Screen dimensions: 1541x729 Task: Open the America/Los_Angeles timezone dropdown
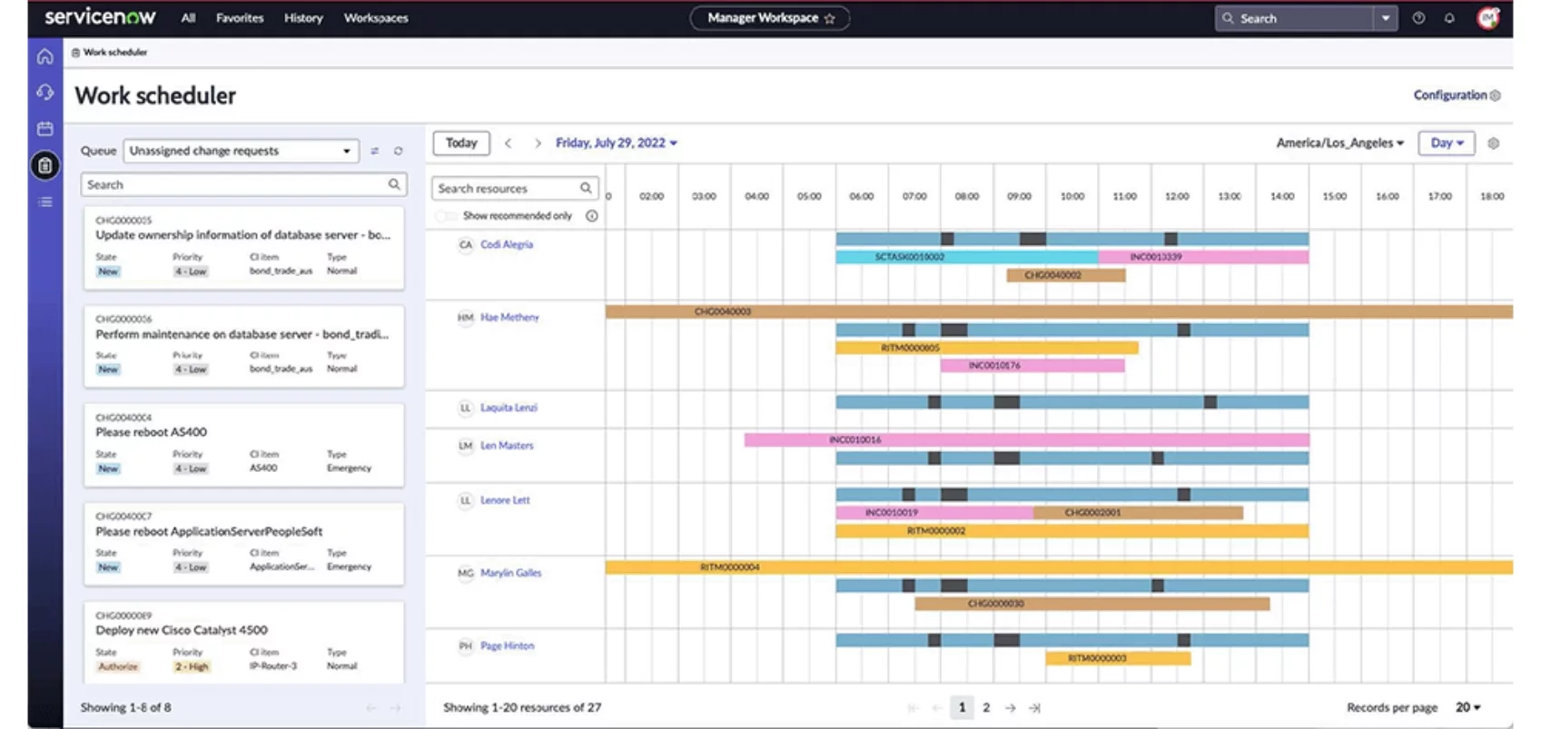point(1339,143)
